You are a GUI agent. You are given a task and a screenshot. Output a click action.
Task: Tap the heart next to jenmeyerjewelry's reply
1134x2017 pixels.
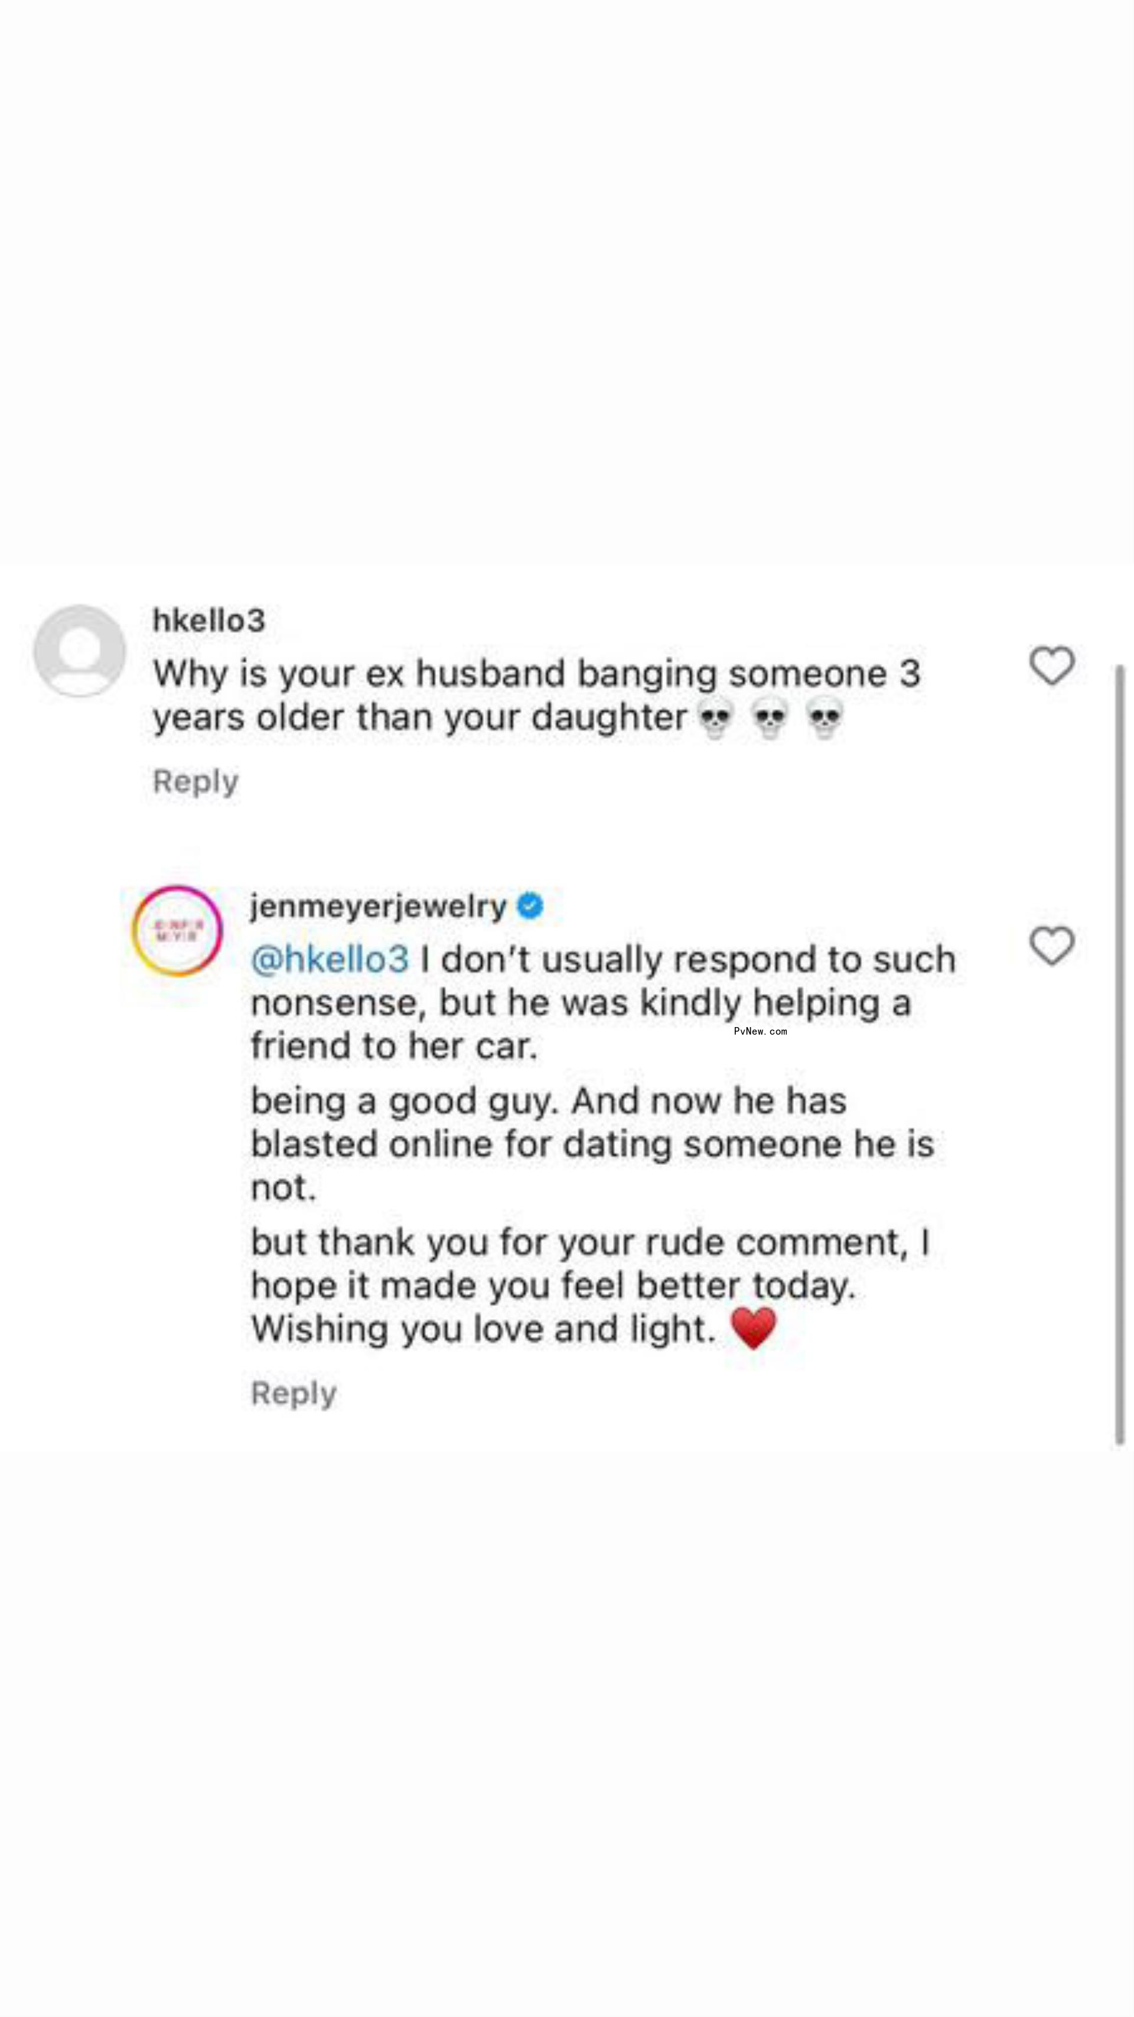coord(1051,946)
